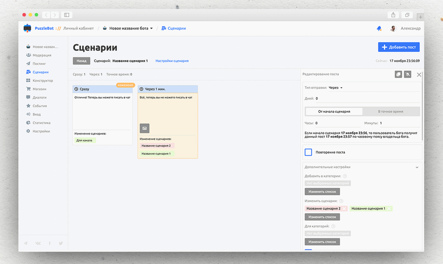The width and height of the screenshot is (443, 264).
Task: Click Изменить список under Изменить сценарии
Action: pos(322,217)
